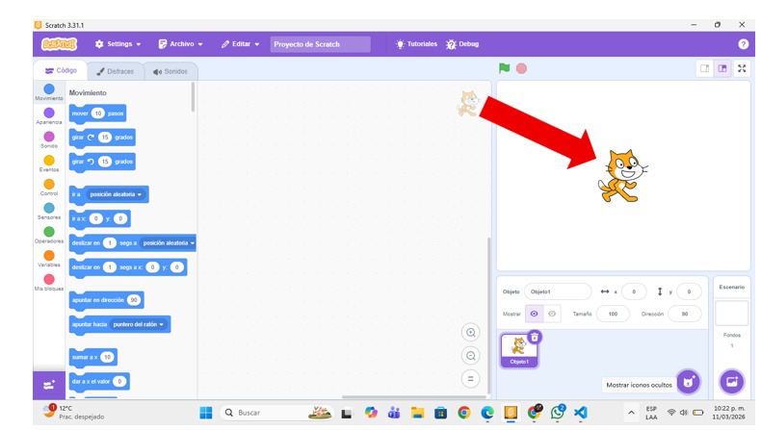Viewport: 761px width, 430px height.
Task: Open Visual Studio Code from taskbar
Action: 581,413
